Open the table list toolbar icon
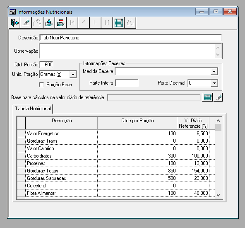Viewport: 245px width, 228px height. coord(119,23)
